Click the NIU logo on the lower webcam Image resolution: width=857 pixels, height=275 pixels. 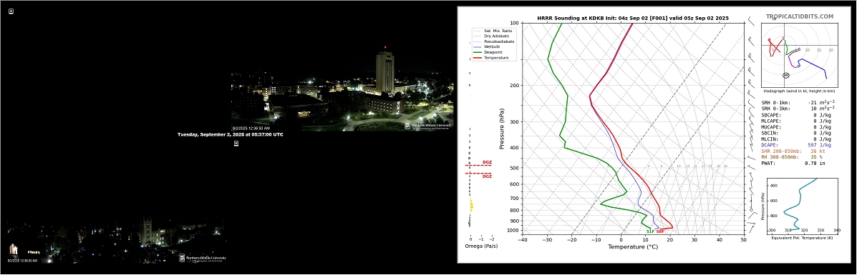pos(202,258)
